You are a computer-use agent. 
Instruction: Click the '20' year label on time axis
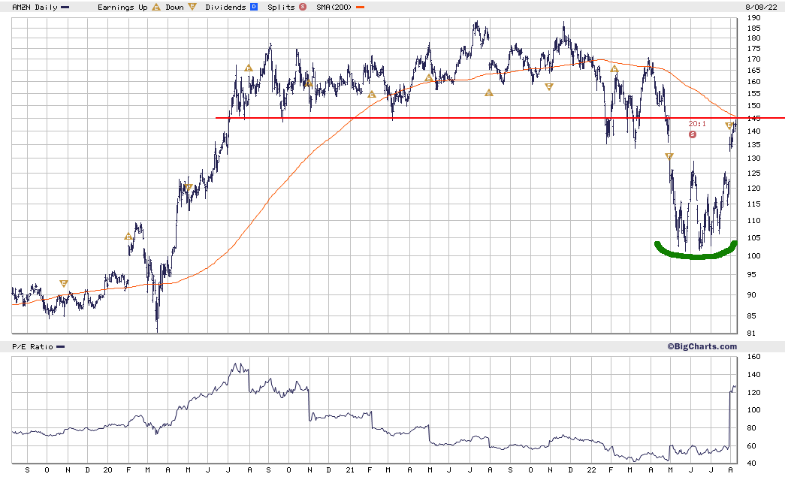click(107, 470)
